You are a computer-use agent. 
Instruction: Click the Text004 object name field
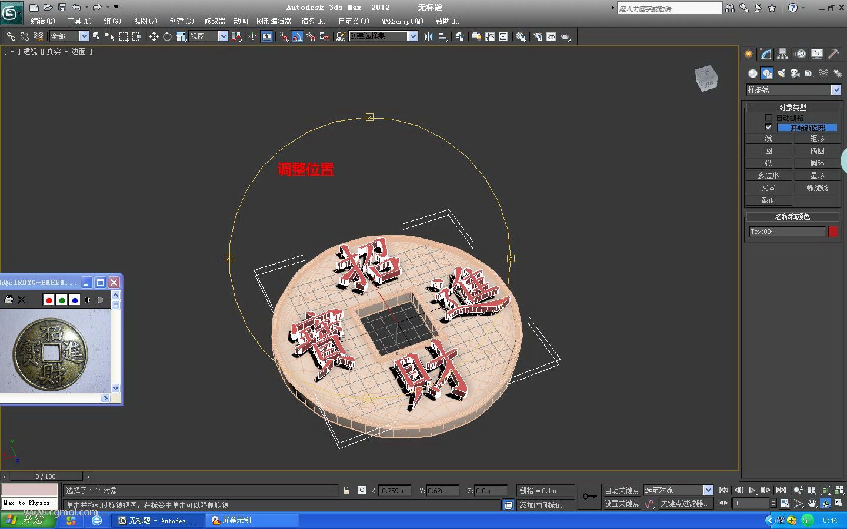pos(787,232)
